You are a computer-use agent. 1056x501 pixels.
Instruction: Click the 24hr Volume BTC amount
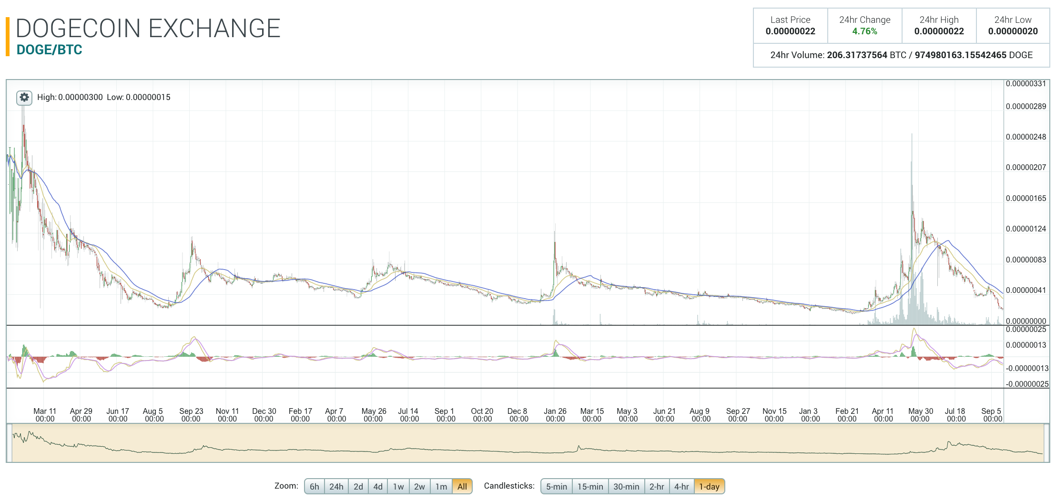pyautogui.click(x=857, y=55)
